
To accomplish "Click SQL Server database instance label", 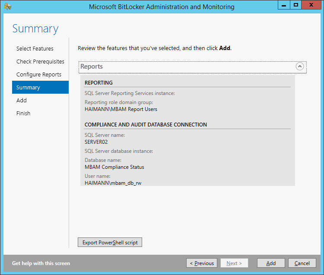I will coord(119,151).
